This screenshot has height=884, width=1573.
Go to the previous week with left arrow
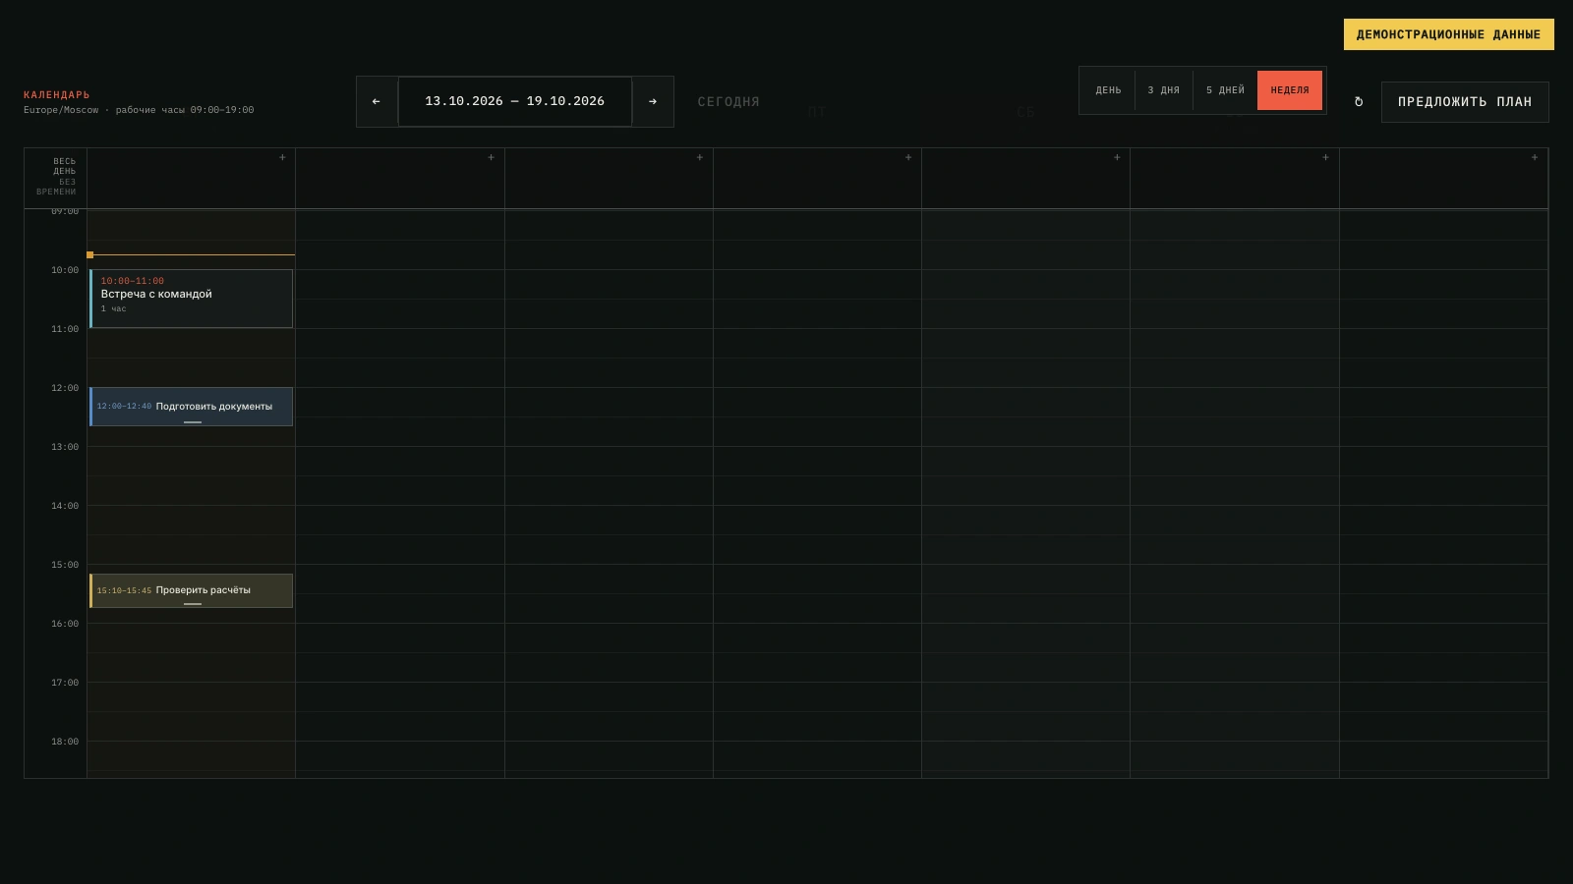pos(377,101)
